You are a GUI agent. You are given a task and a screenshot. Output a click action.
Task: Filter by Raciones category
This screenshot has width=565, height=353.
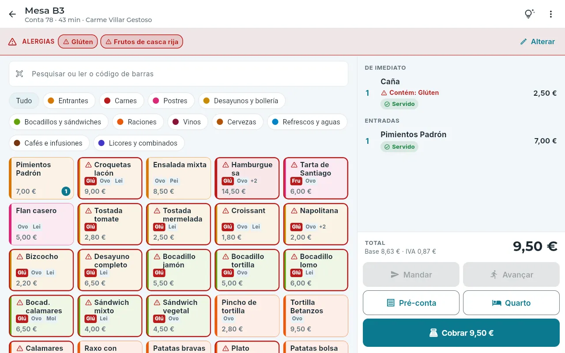tap(138, 122)
